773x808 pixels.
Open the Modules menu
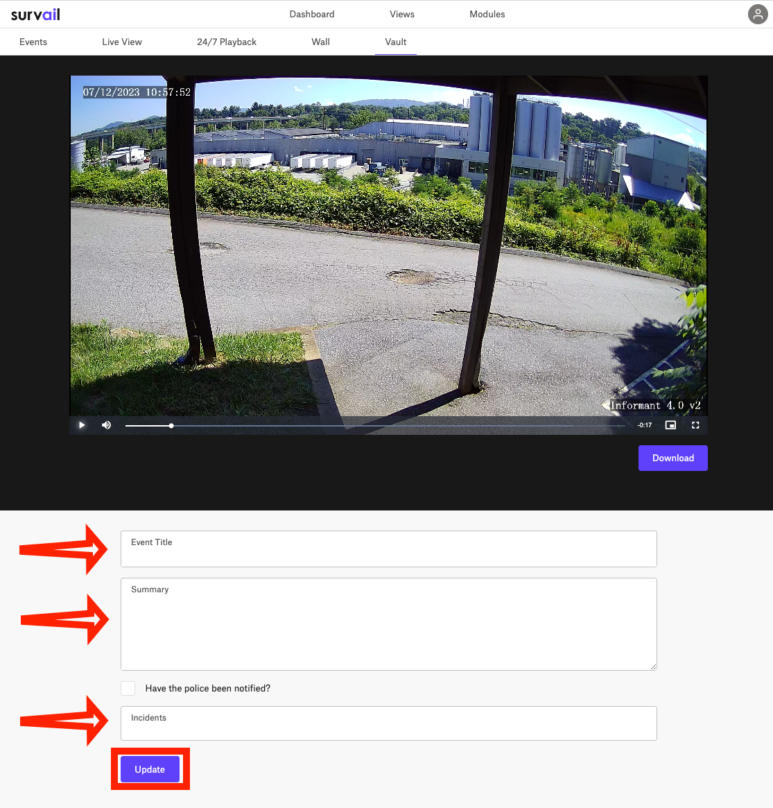point(487,15)
